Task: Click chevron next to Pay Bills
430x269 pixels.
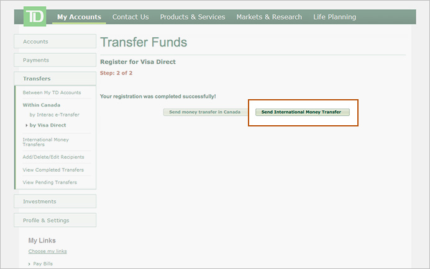Action: [x=29, y=264]
